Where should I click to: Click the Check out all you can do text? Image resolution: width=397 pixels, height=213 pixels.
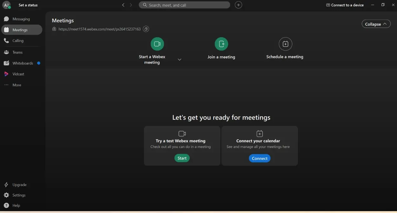point(180,147)
